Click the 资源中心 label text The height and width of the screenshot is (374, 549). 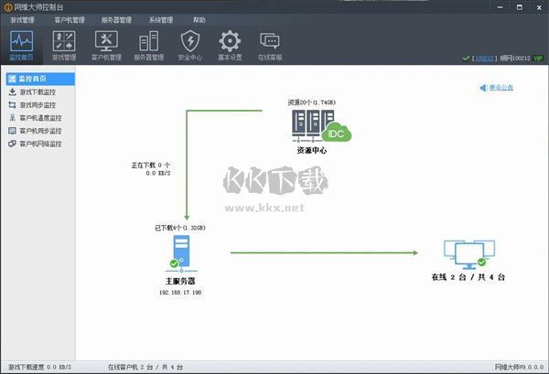(312, 151)
